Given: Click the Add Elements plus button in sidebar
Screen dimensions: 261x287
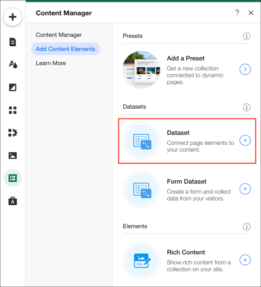Looking at the screenshot, I should (13, 17).
